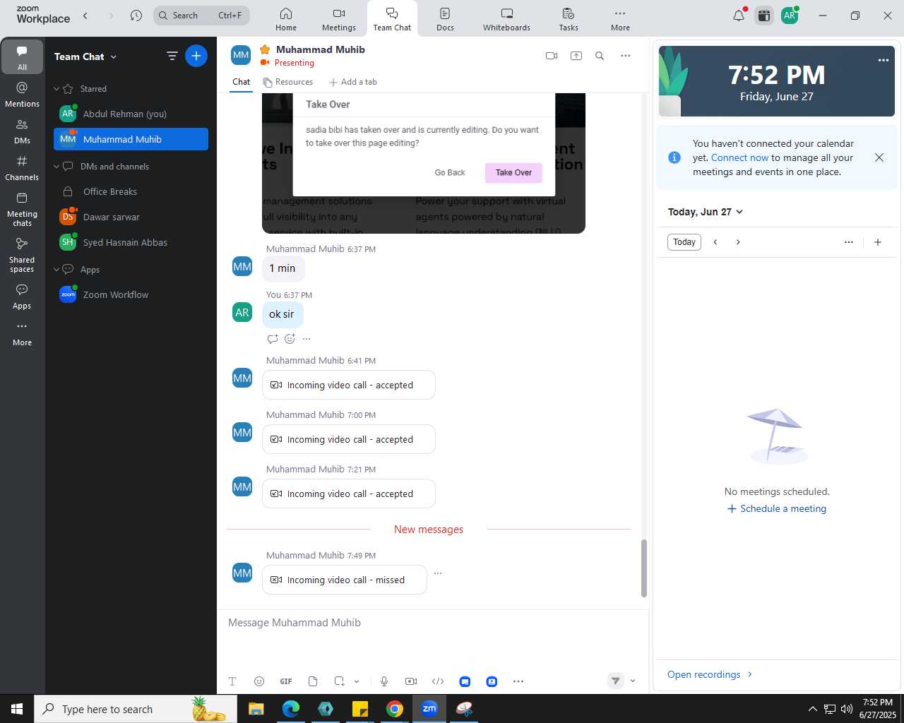Open Abdul Rehman (you) chat

pos(131,114)
